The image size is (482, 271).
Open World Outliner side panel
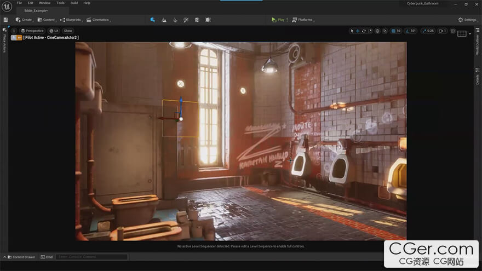[478, 42]
